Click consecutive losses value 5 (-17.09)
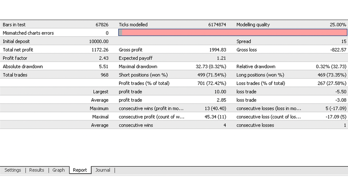 point(336,108)
